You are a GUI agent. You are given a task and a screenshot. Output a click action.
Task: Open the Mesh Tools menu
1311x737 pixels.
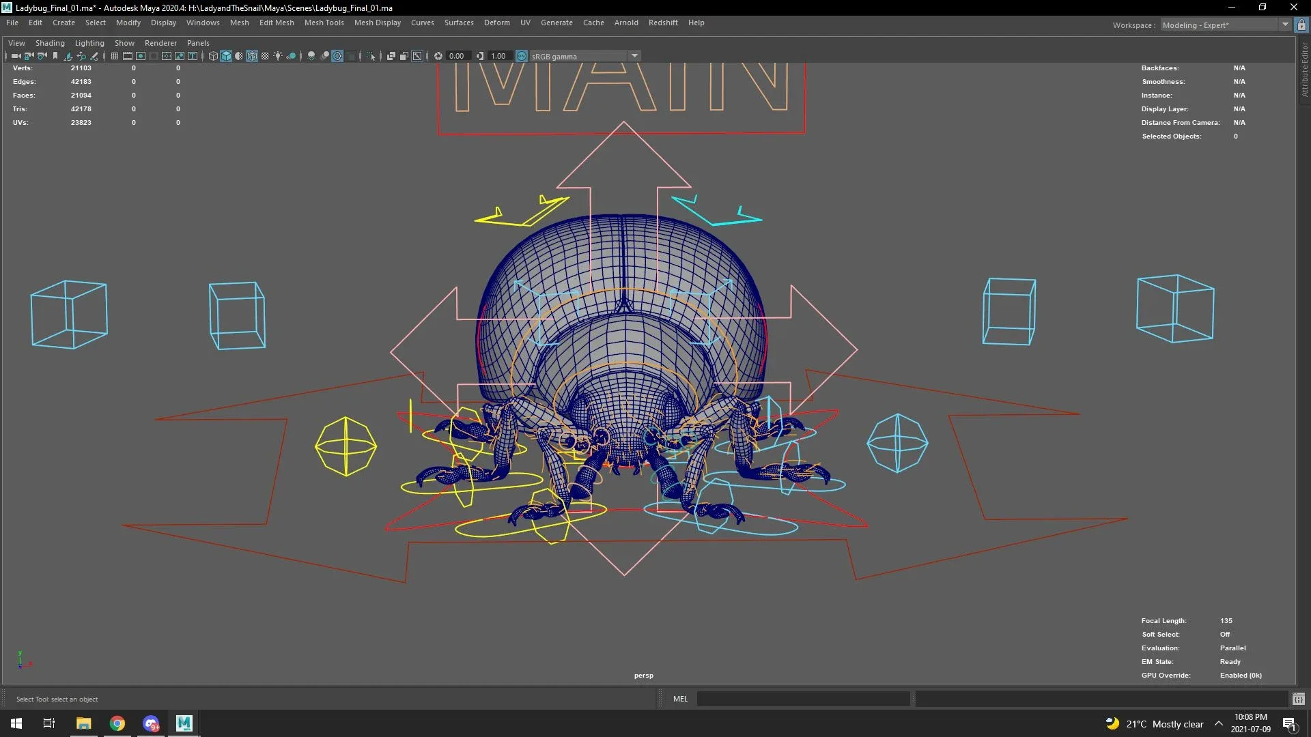click(x=324, y=23)
